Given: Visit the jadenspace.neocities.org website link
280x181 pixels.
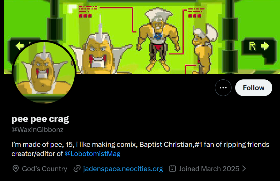Looking at the screenshot, I should pyautogui.click(x=123, y=169).
